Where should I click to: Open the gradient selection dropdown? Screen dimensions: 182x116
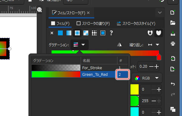pos(79,45)
